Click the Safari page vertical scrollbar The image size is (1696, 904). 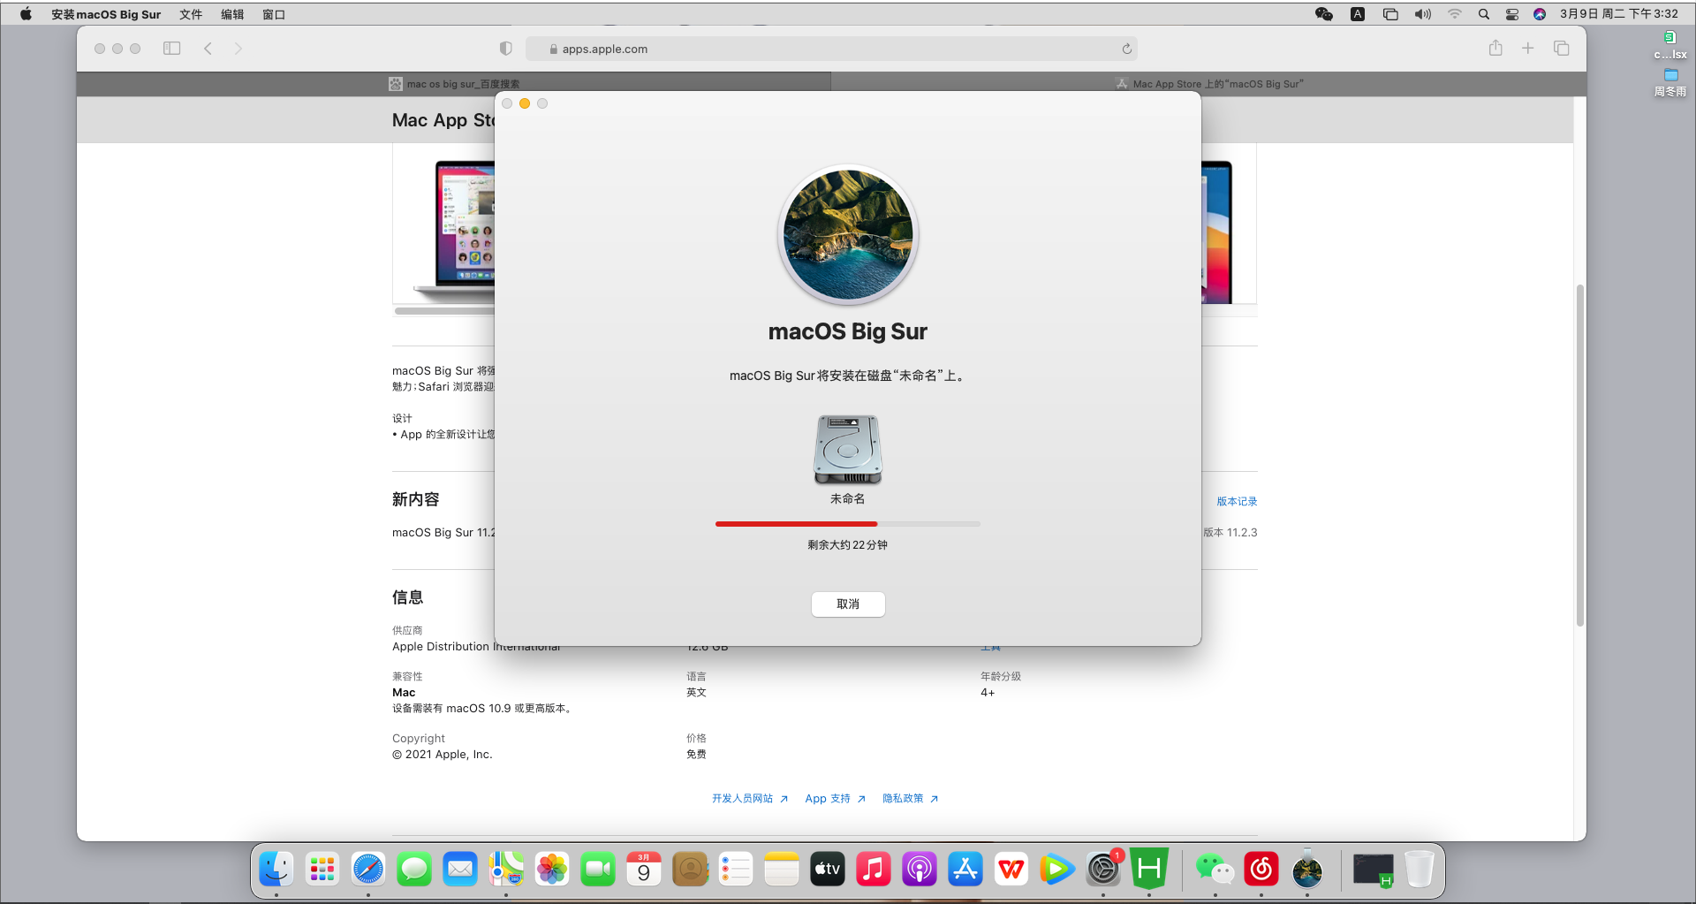pos(1579,455)
